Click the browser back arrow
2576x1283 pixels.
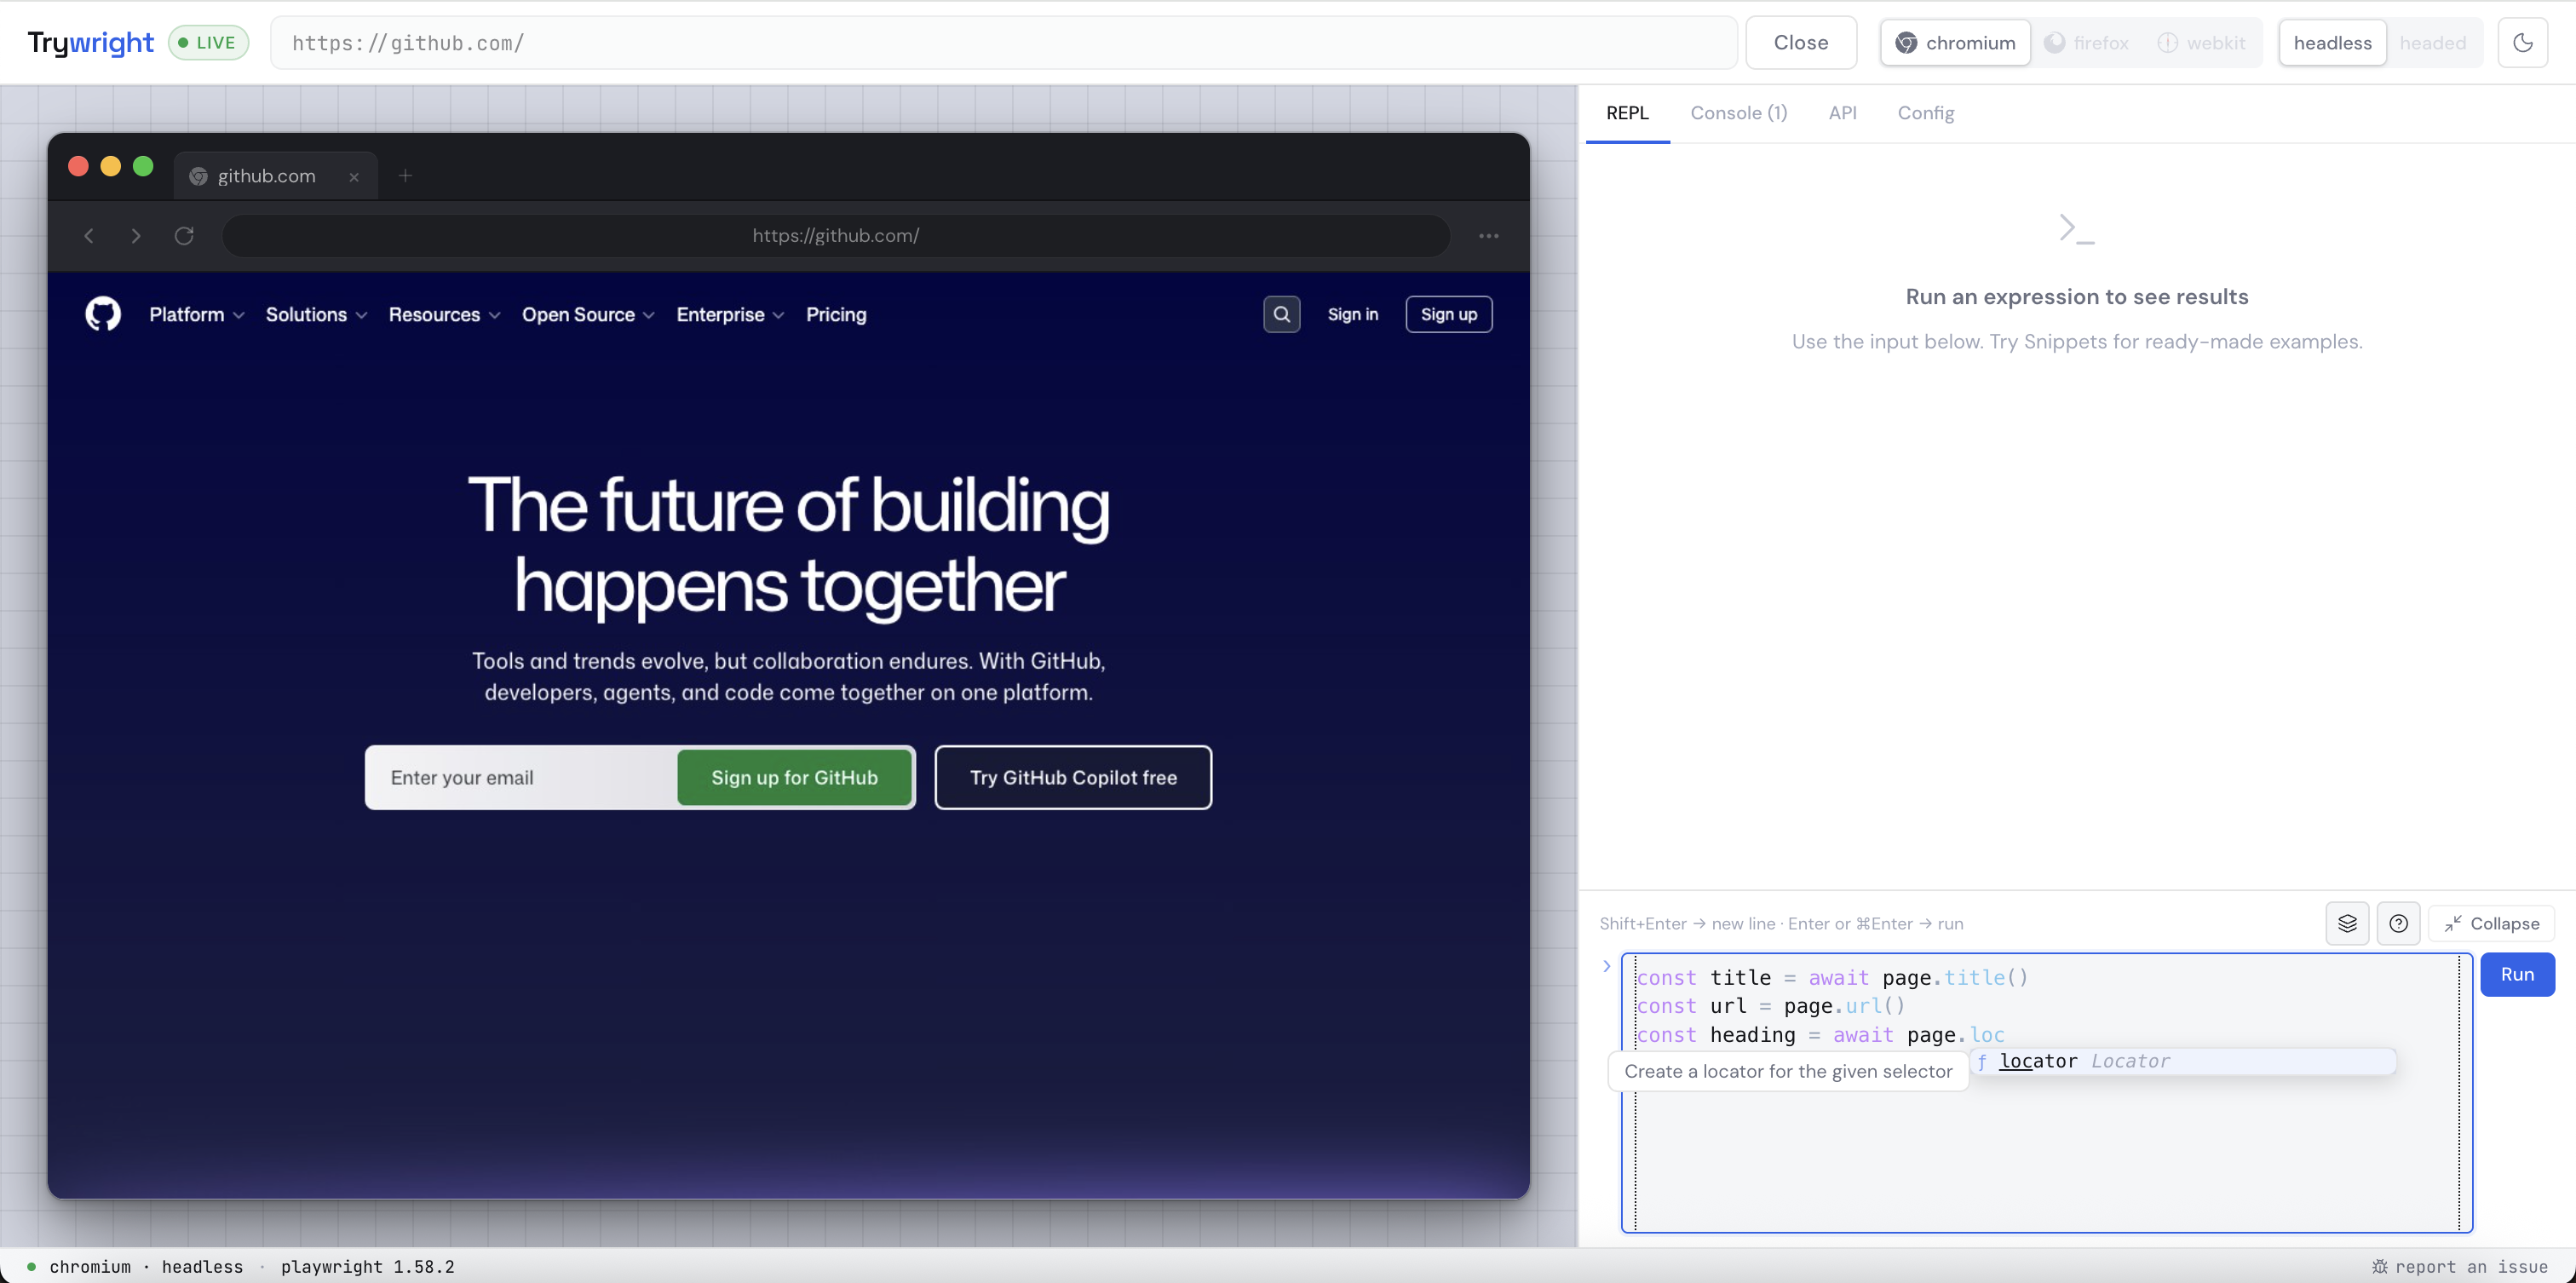89,235
